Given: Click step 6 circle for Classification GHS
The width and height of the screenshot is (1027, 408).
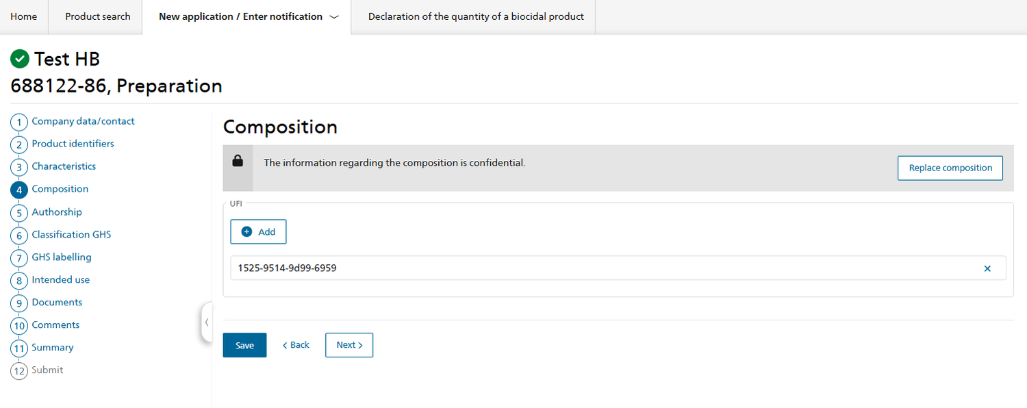Looking at the screenshot, I should [x=20, y=235].
